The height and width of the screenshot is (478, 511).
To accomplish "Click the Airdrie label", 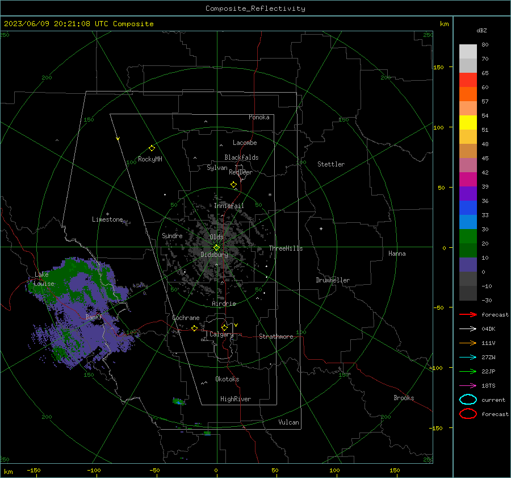I will pyautogui.click(x=224, y=304).
